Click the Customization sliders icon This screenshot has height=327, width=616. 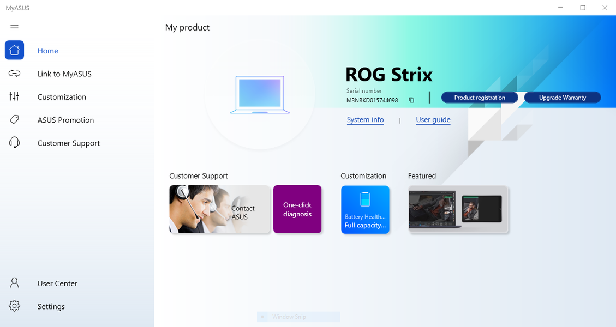[x=14, y=96]
